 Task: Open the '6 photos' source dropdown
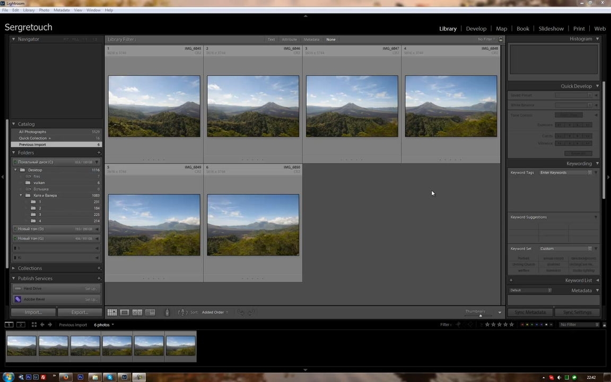(104, 325)
